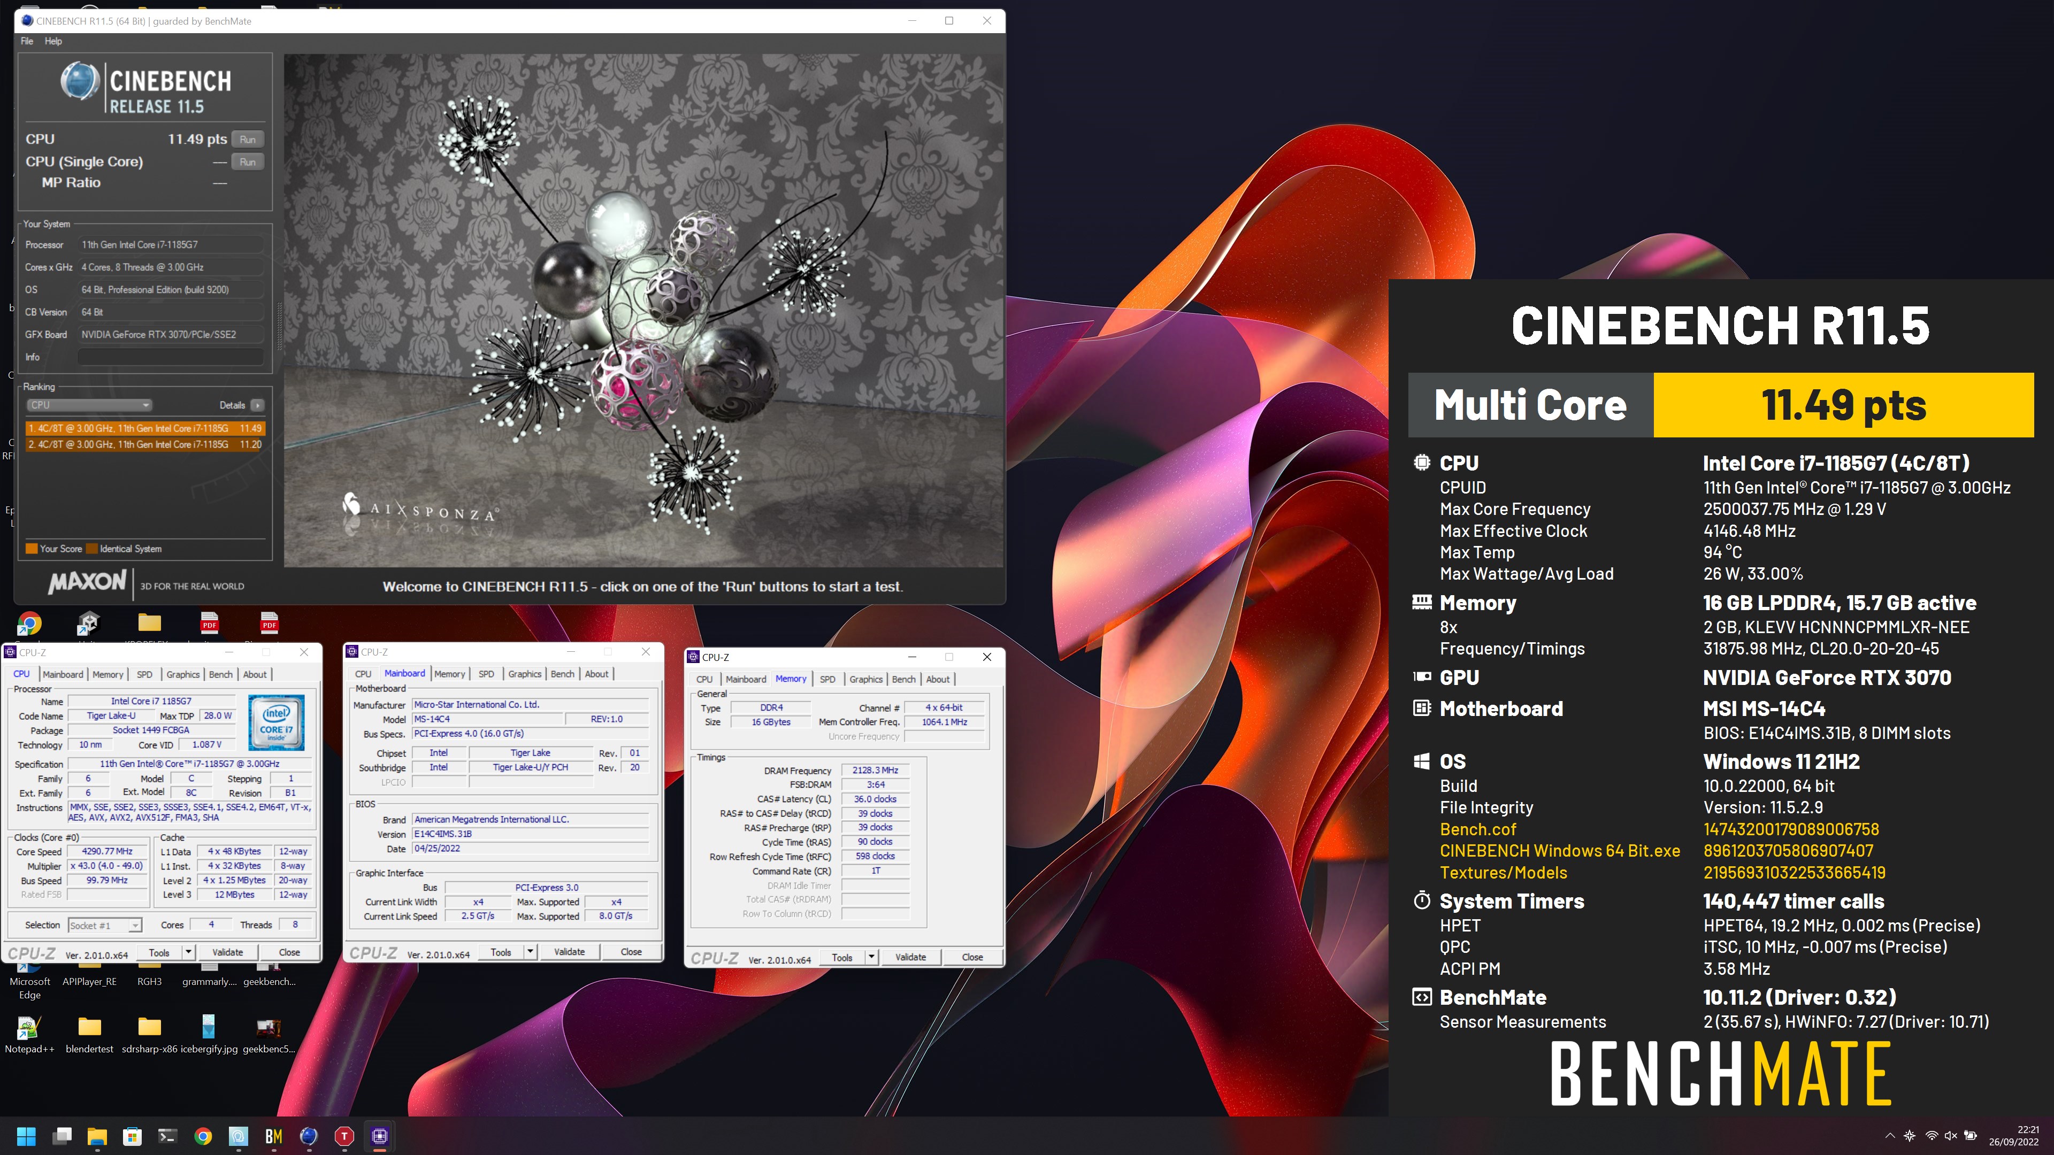Viewport: 2054px width, 1155px height.
Task: Open the Socket #1 Selection dropdown in CPU-Z
Action: pyautogui.click(x=104, y=926)
